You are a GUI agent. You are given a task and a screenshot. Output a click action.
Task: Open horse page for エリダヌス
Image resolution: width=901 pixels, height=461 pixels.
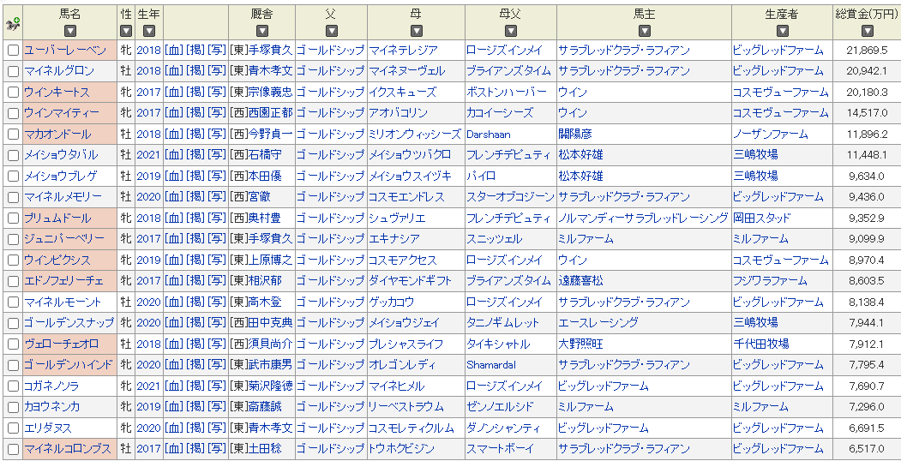click(x=48, y=428)
